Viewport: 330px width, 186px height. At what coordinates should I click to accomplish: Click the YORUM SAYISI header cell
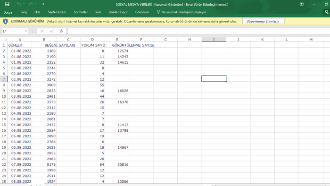tap(92, 45)
